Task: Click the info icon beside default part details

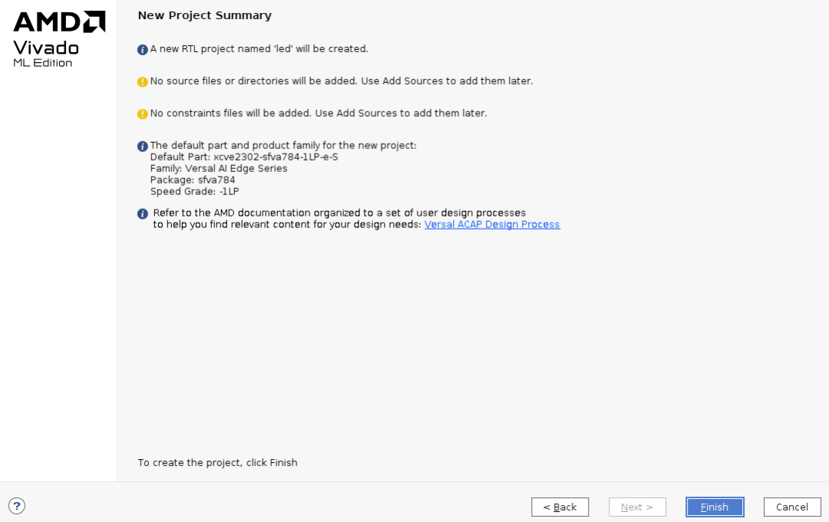Action: [x=142, y=147]
